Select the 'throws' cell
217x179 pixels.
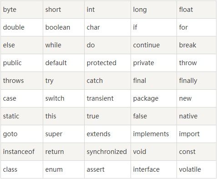[x=22, y=81]
